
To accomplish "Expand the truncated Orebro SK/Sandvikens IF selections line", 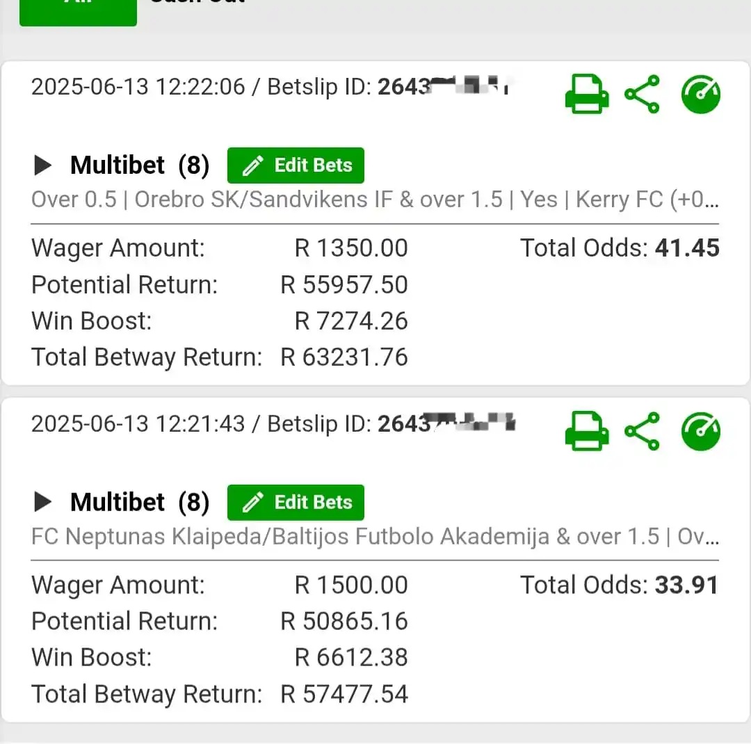I will coord(375,200).
